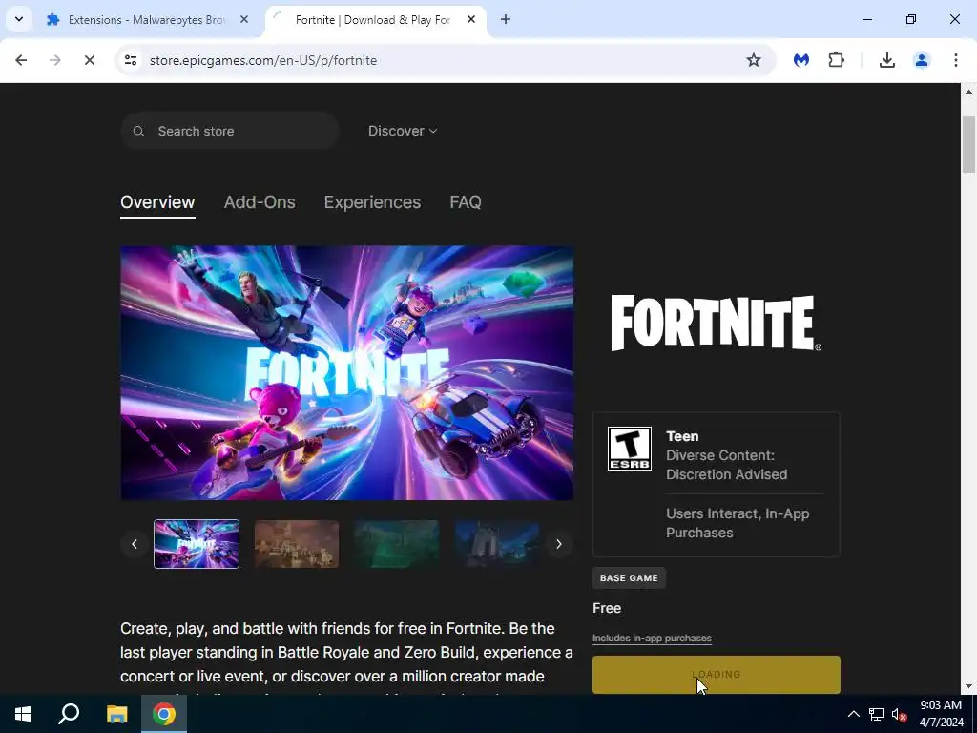Click the Search store field
The image size is (977, 733).
click(x=229, y=131)
